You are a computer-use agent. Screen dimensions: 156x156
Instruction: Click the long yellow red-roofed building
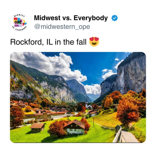(45, 116)
